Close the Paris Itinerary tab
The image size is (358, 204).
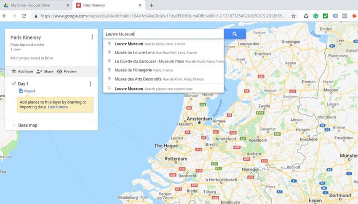[140, 5]
